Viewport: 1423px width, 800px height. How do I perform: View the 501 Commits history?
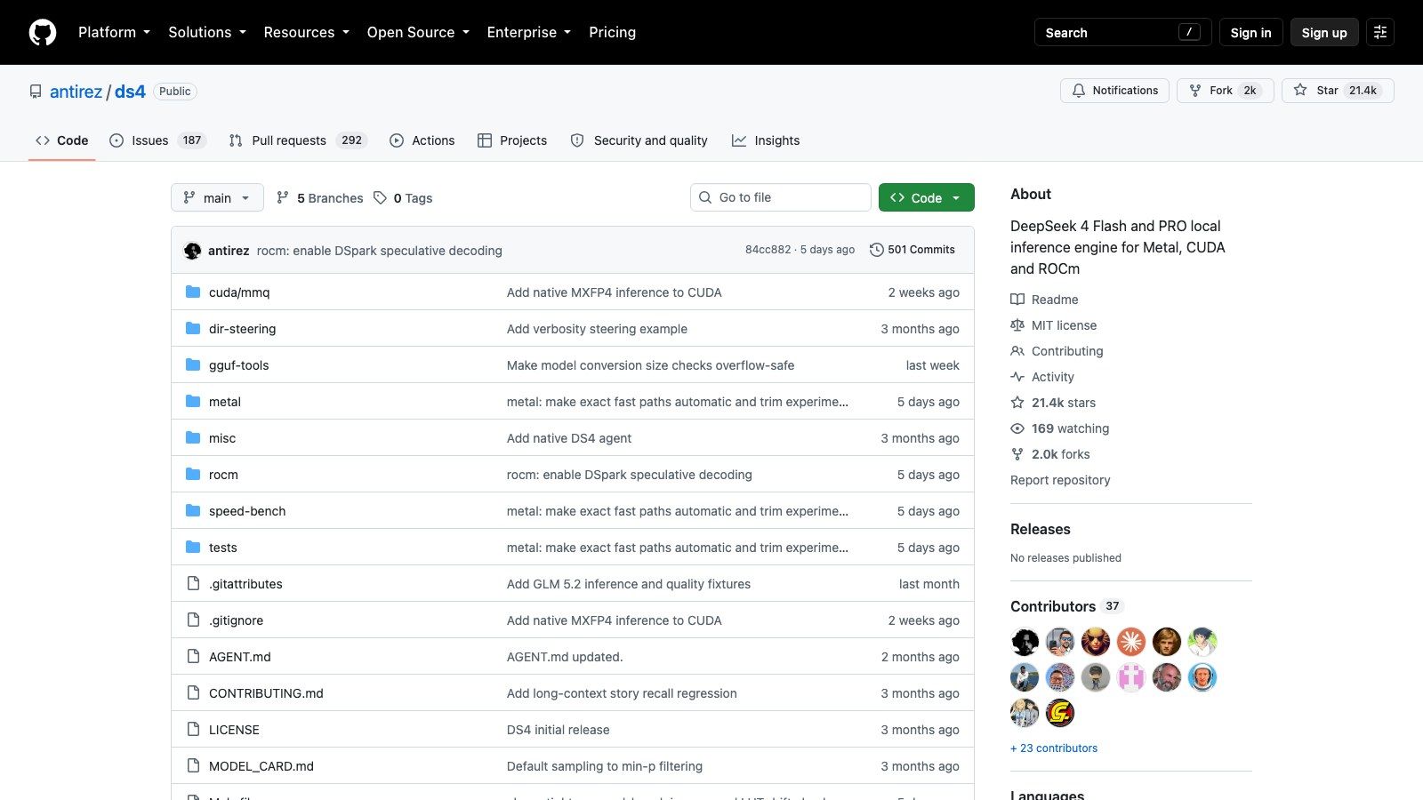coord(912,250)
